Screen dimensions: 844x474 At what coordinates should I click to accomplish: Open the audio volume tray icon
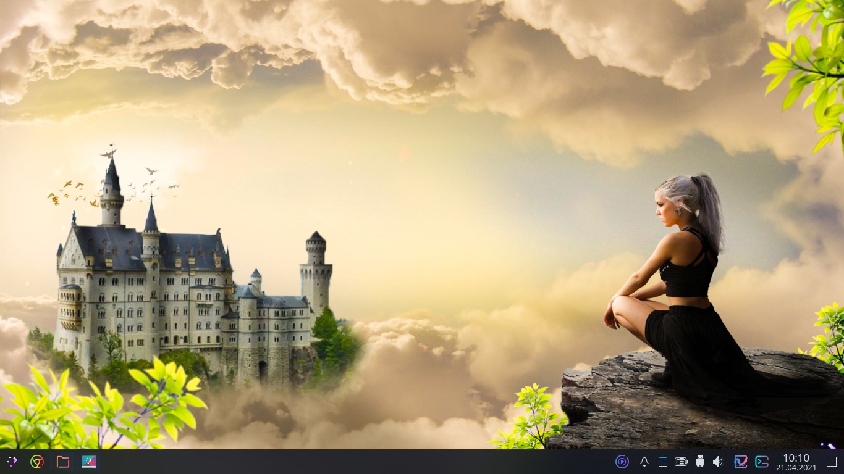click(x=718, y=462)
